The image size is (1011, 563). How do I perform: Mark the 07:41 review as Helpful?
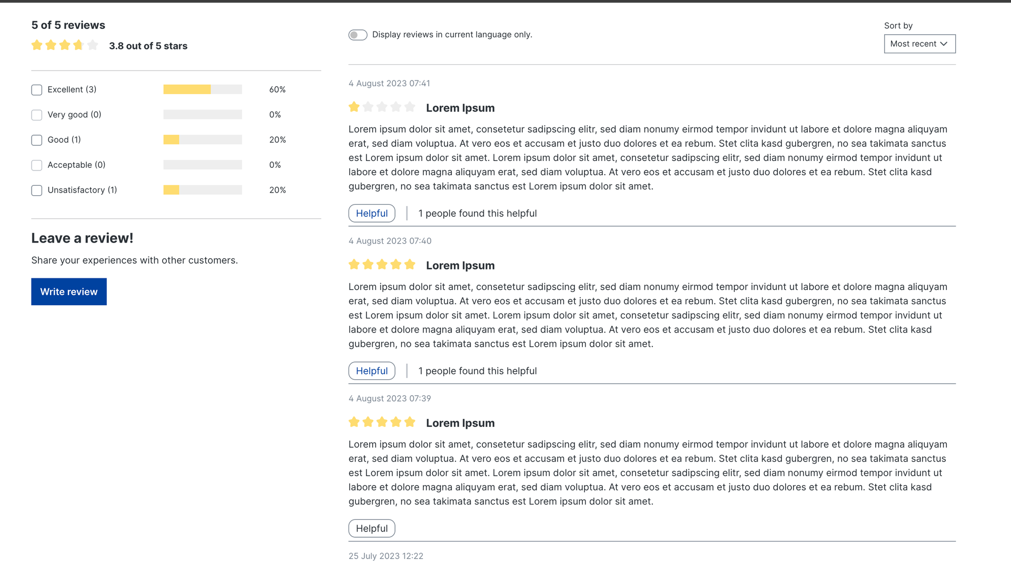(x=371, y=213)
